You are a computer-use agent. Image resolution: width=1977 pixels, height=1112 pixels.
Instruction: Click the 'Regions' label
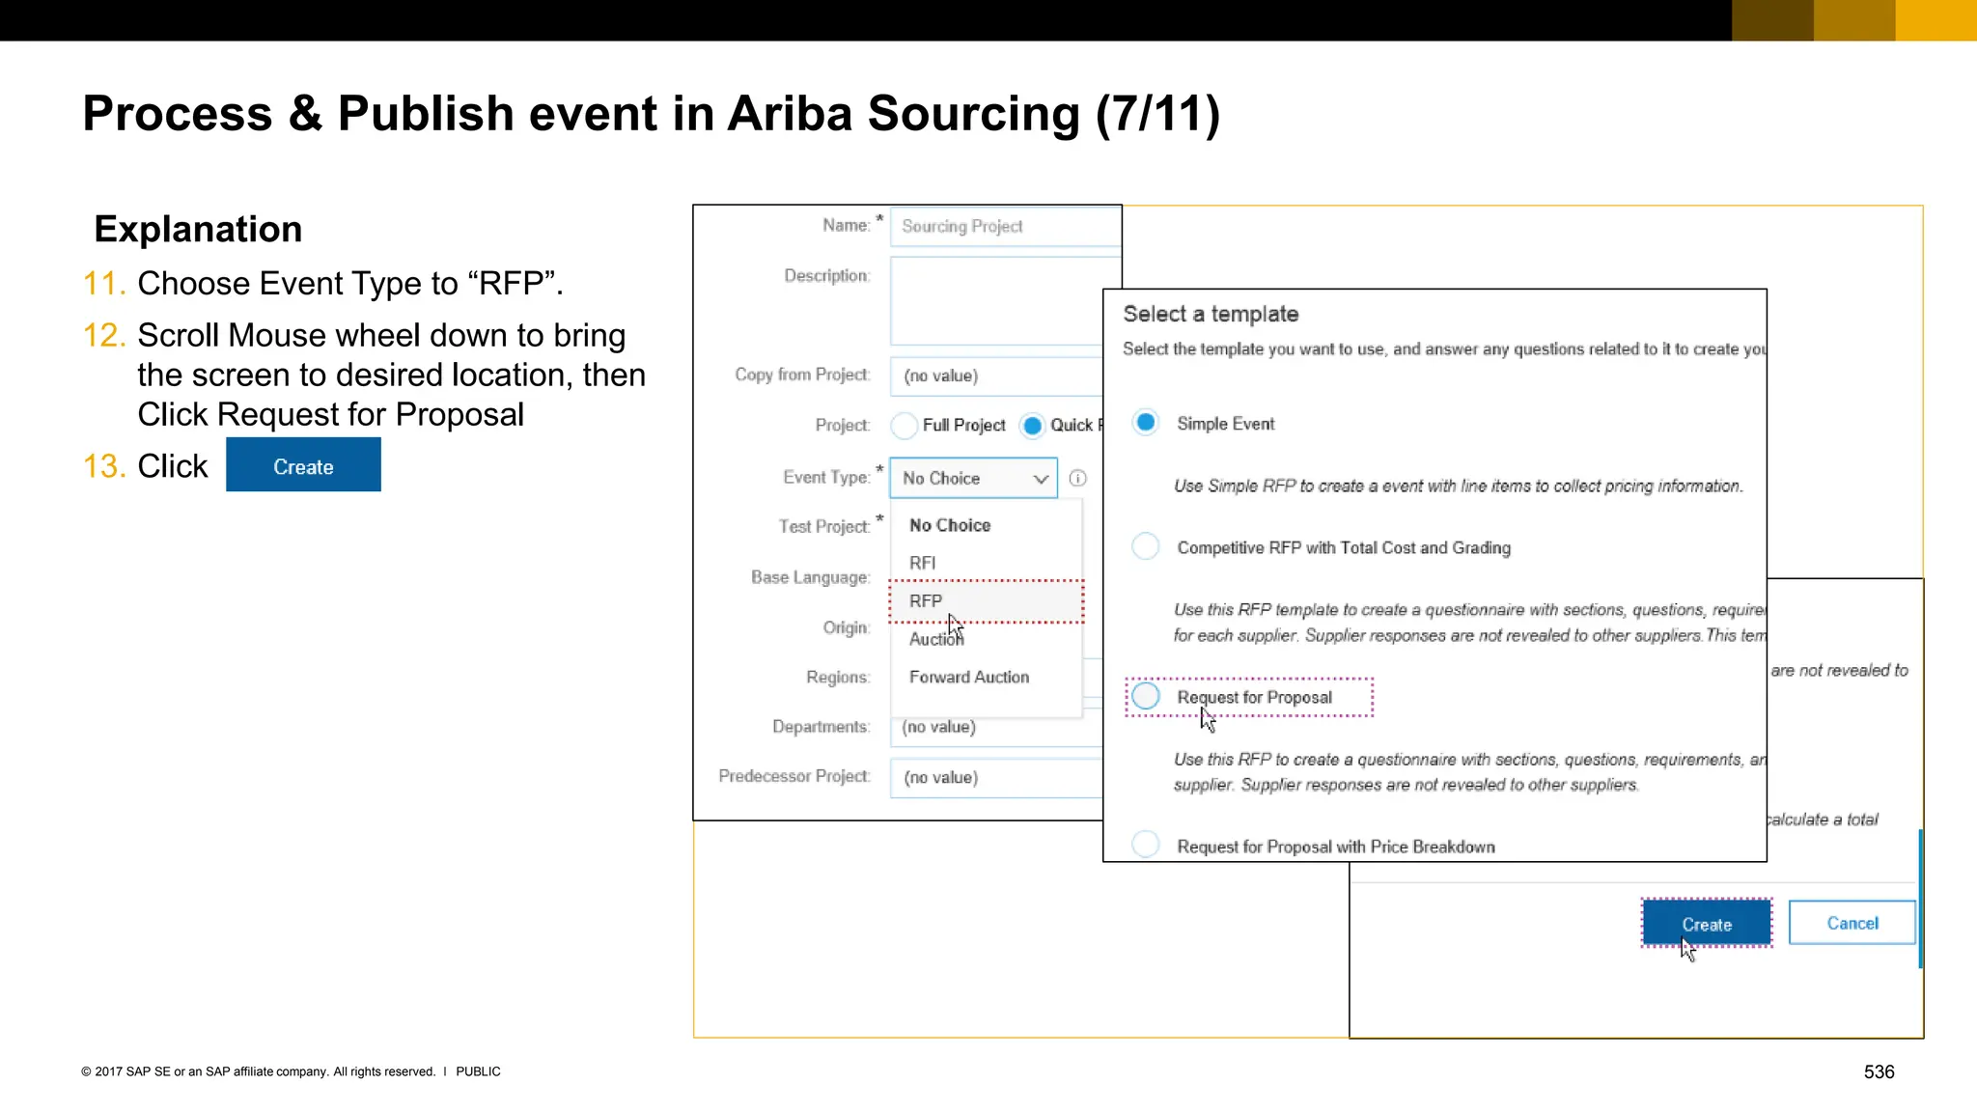pos(837,678)
